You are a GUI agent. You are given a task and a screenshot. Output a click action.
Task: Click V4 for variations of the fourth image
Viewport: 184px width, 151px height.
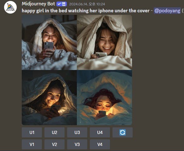[100, 144]
